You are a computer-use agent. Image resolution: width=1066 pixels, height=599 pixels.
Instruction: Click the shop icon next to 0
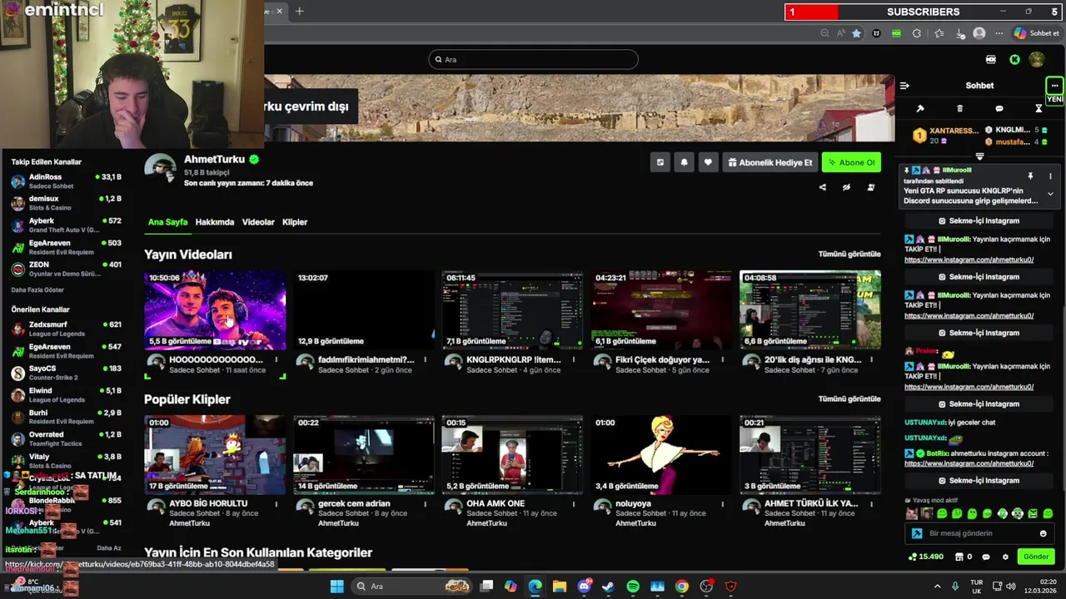click(x=959, y=557)
